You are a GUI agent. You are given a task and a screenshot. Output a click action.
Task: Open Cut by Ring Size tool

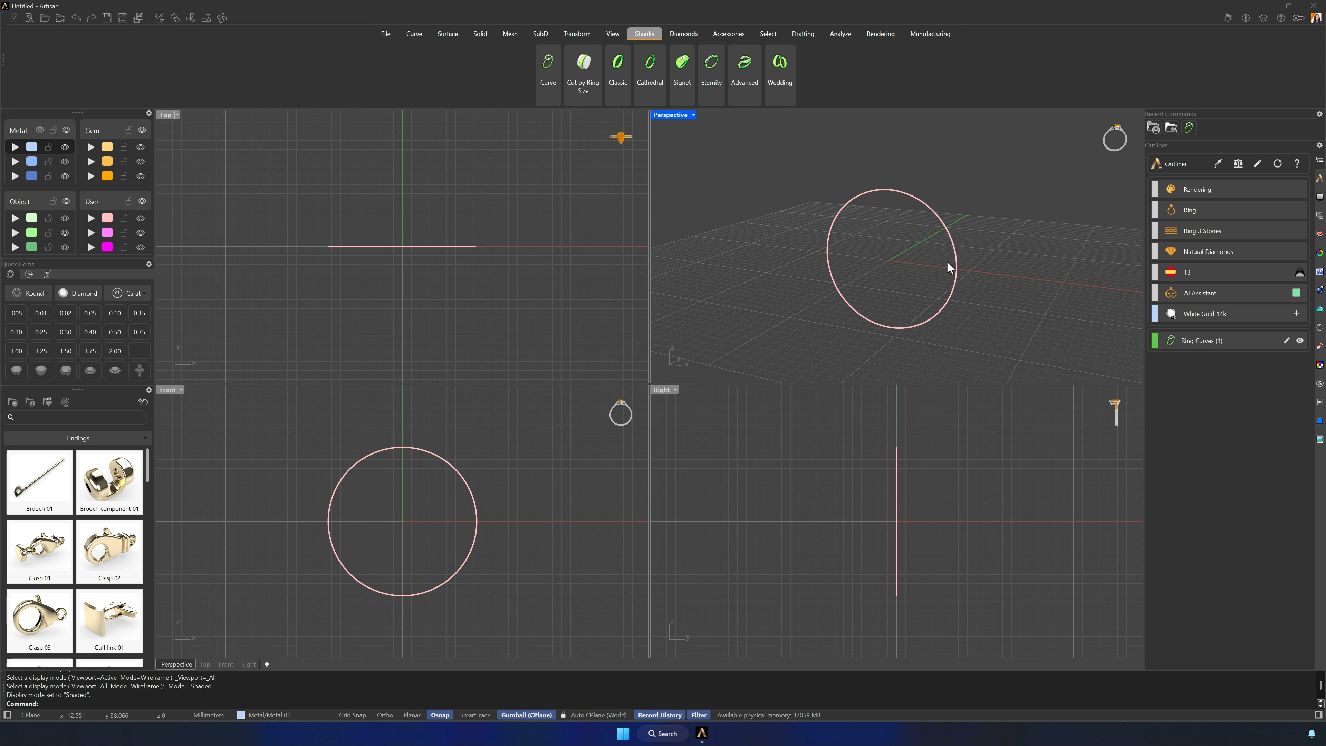click(583, 75)
